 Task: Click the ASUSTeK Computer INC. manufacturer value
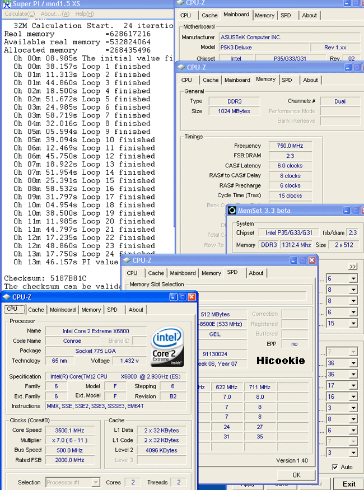pos(290,37)
